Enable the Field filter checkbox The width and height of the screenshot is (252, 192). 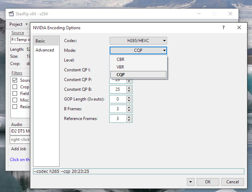pos(15,94)
